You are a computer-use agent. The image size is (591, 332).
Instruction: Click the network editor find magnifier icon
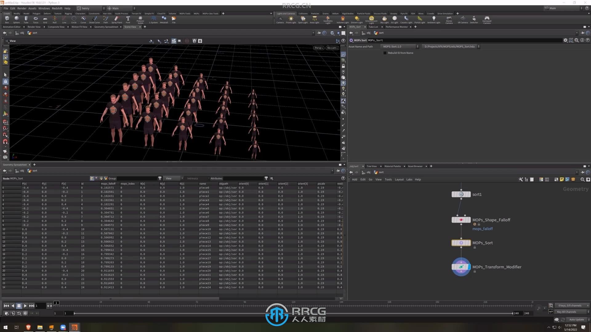tap(582, 180)
